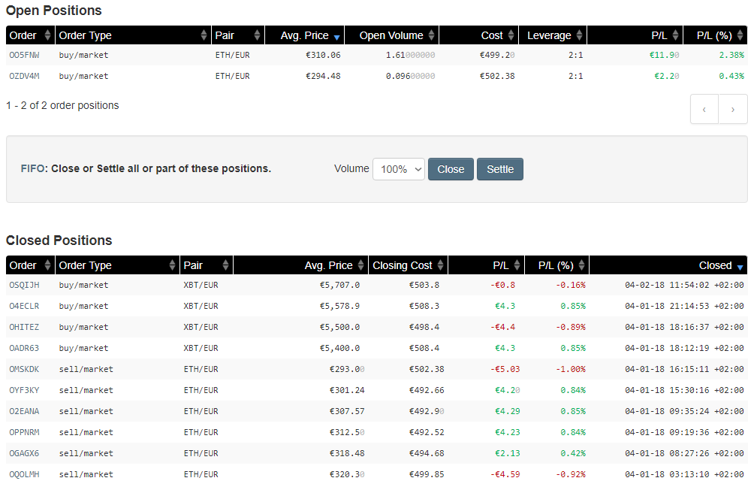Go to previous page of open positions

coord(704,109)
